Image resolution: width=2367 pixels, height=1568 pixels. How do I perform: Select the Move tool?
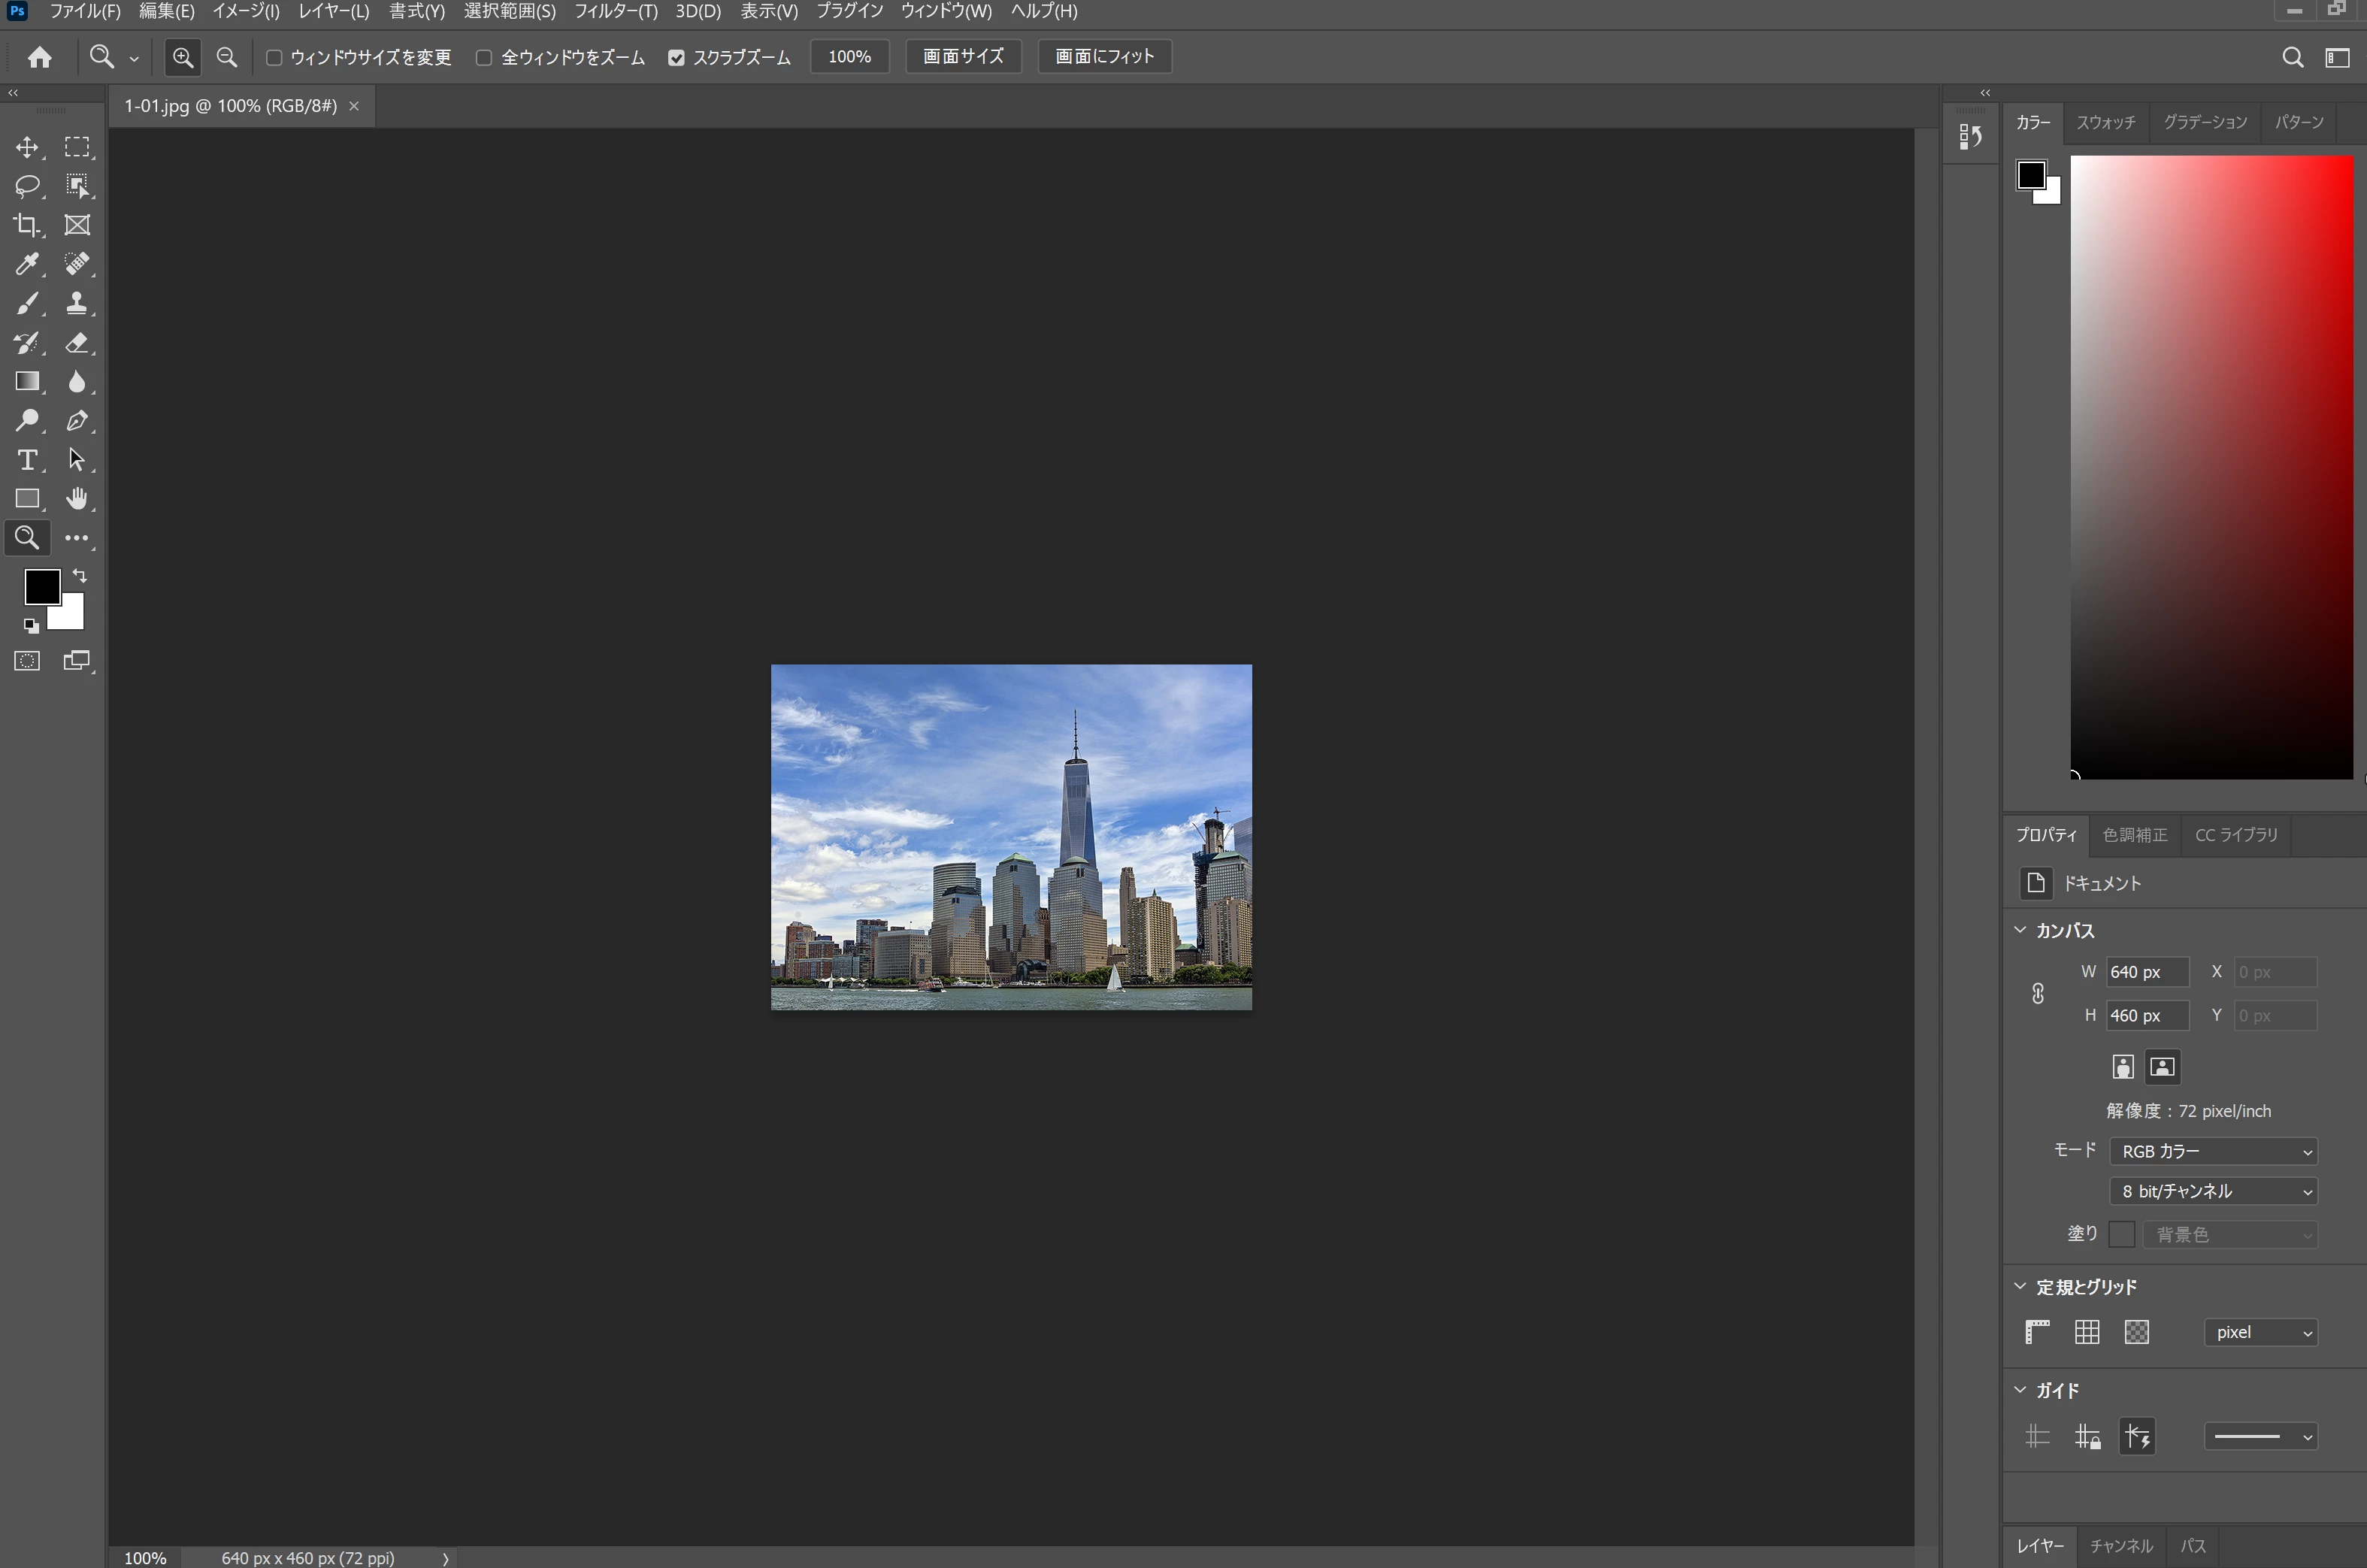click(27, 148)
